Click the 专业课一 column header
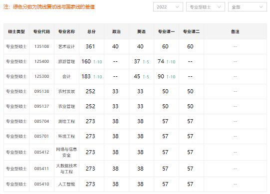Image resolution: width=270 pixels, height=194 pixels. [166, 31]
